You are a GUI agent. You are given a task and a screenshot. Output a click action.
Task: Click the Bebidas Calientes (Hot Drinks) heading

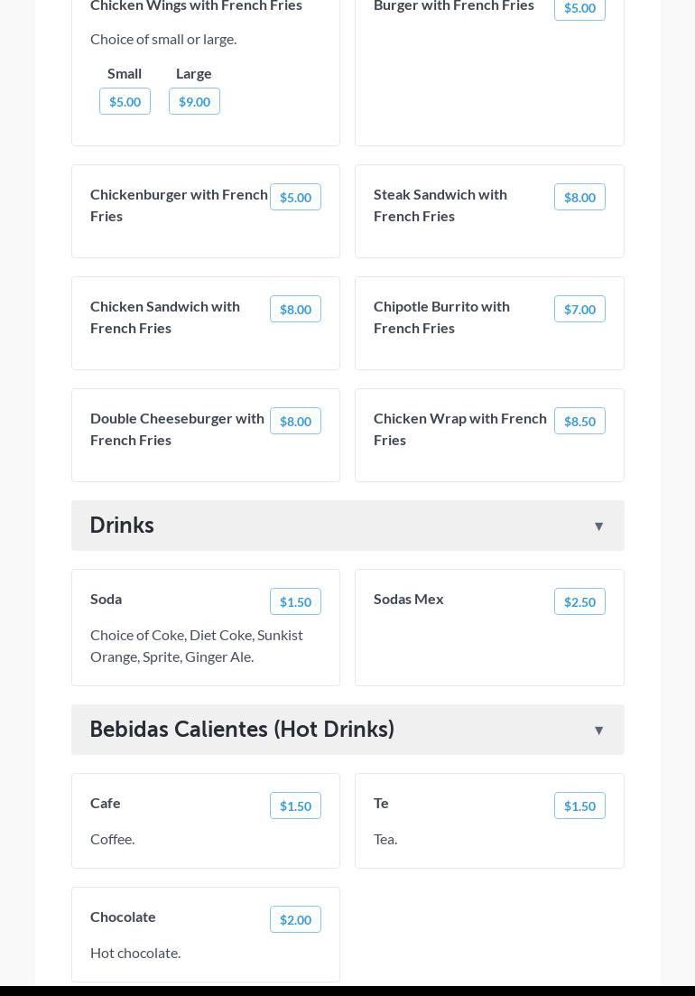242,730
